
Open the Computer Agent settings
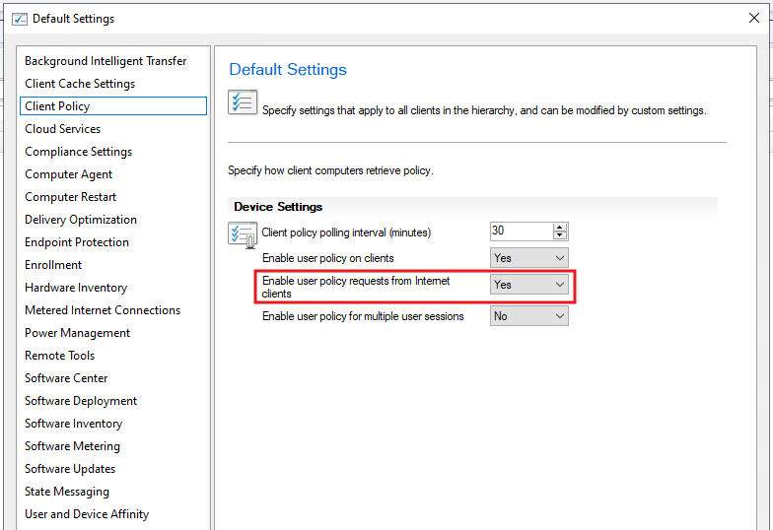(69, 174)
